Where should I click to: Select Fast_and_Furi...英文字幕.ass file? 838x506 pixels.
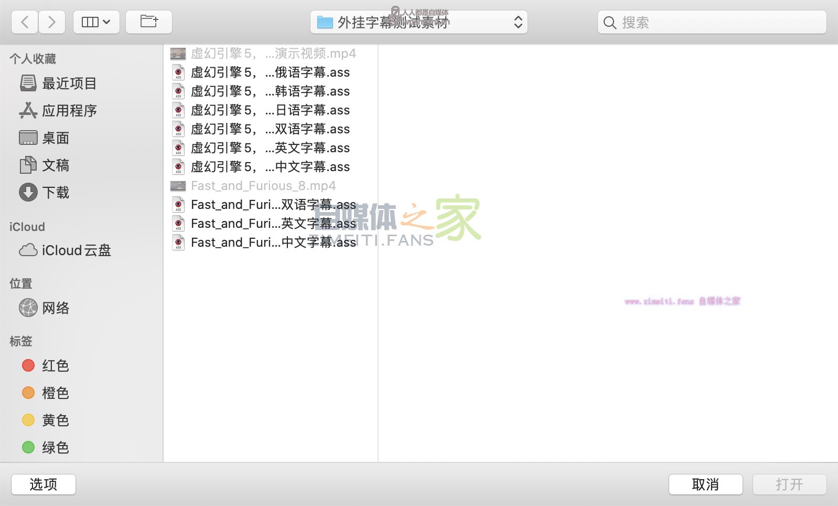[x=271, y=224]
